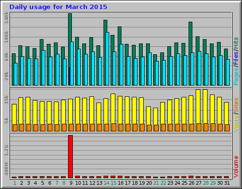Click the day 14 label on the x-axis

(106, 183)
